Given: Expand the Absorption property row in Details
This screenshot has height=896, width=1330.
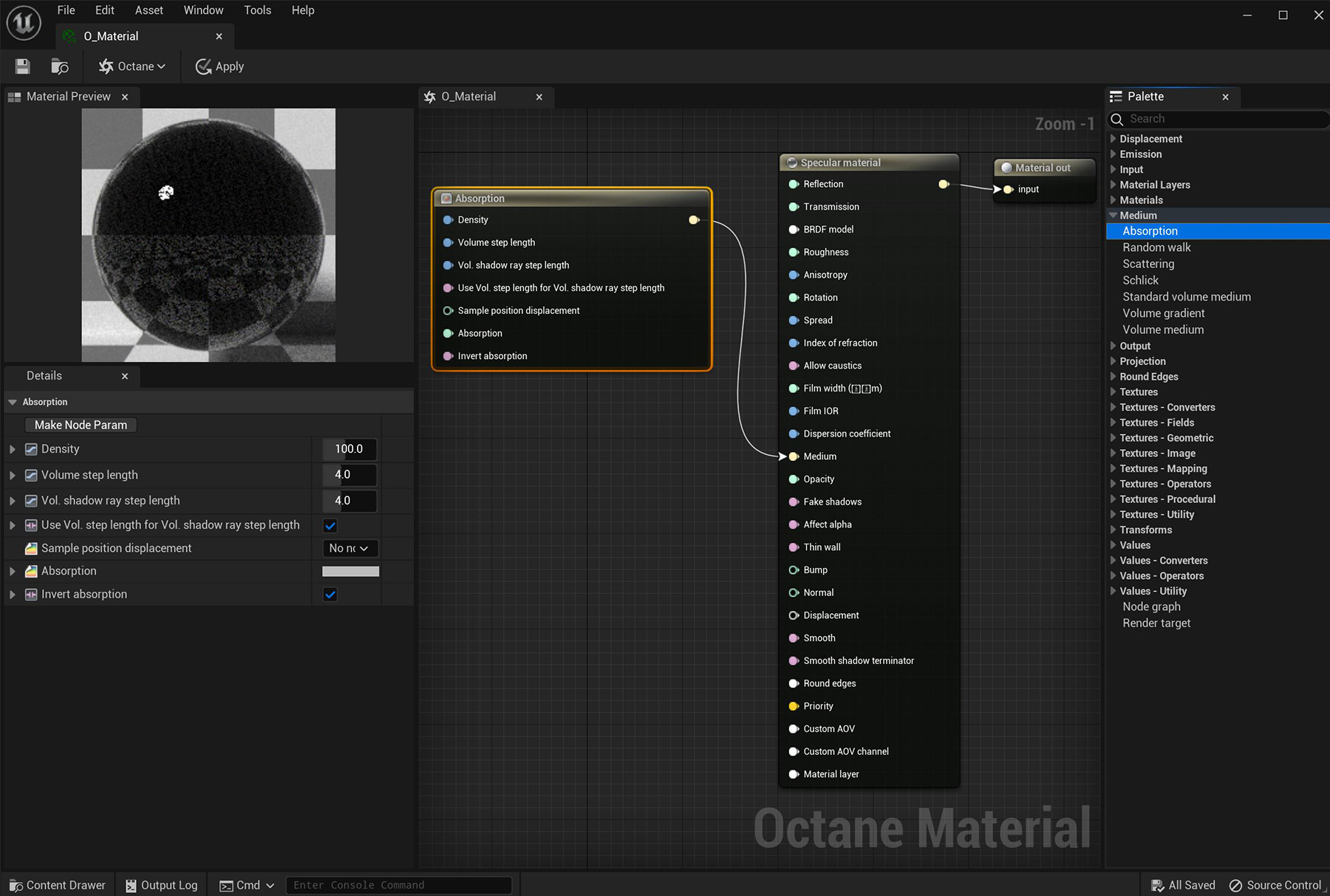Looking at the screenshot, I should click(x=13, y=571).
